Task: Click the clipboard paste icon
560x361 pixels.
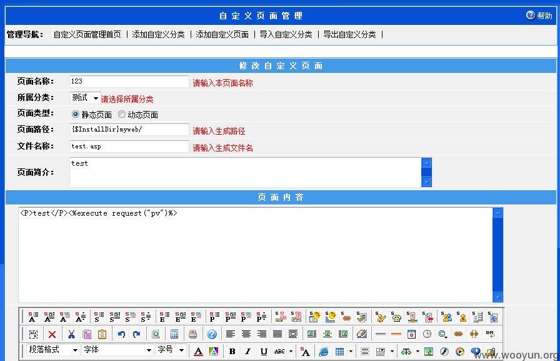Action: point(102,334)
